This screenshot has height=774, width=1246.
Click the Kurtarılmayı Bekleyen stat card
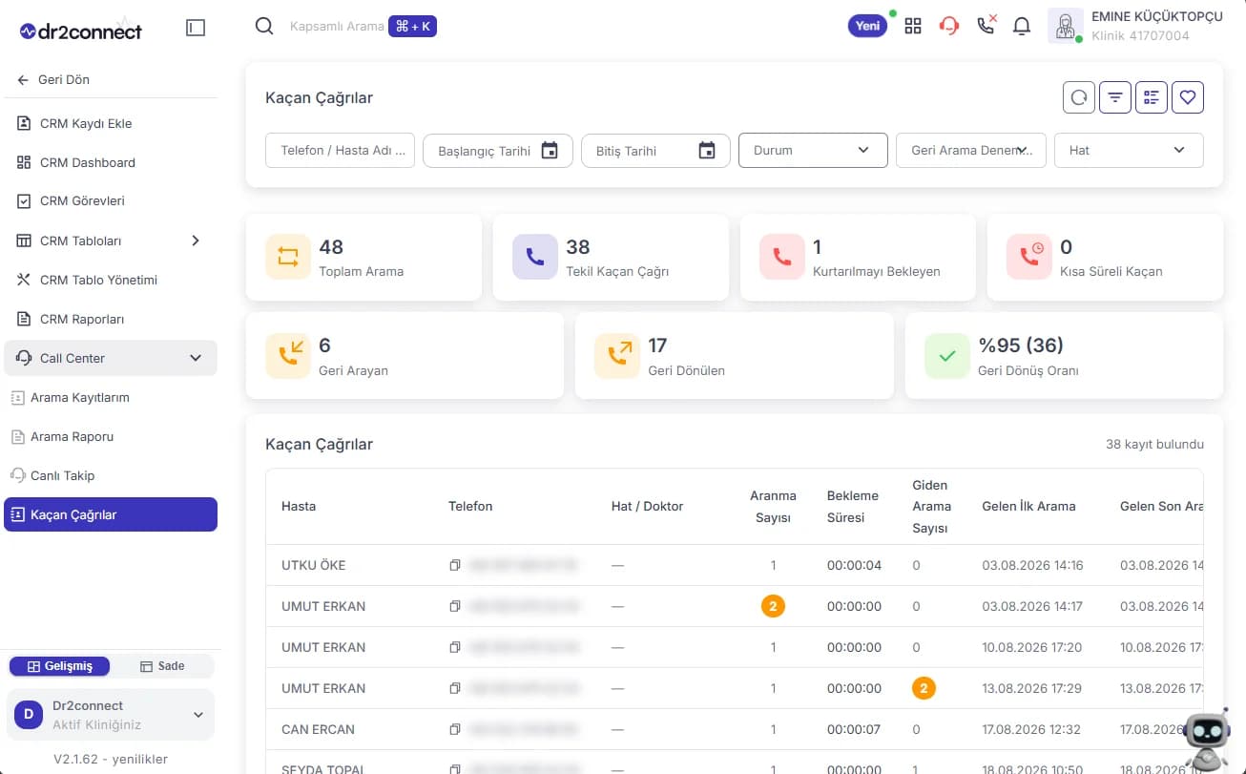point(858,257)
